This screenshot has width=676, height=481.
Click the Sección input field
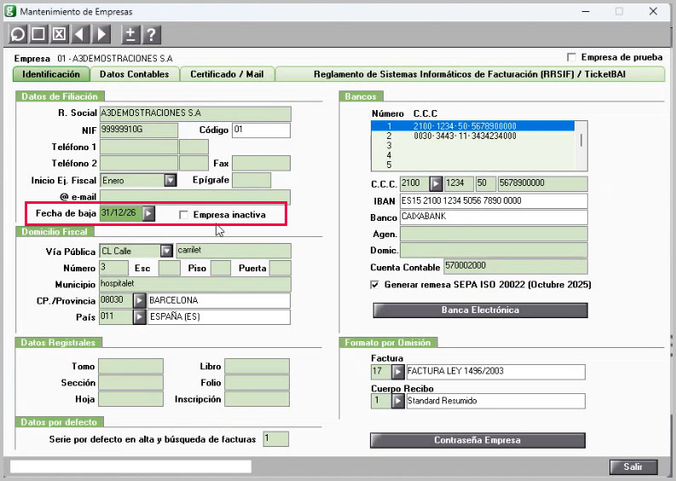pyautogui.click(x=131, y=383)
